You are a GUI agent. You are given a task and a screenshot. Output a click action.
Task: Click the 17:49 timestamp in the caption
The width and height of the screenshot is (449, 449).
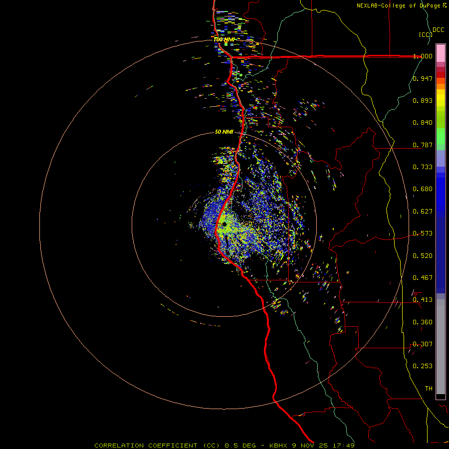(x=344, y=446)
